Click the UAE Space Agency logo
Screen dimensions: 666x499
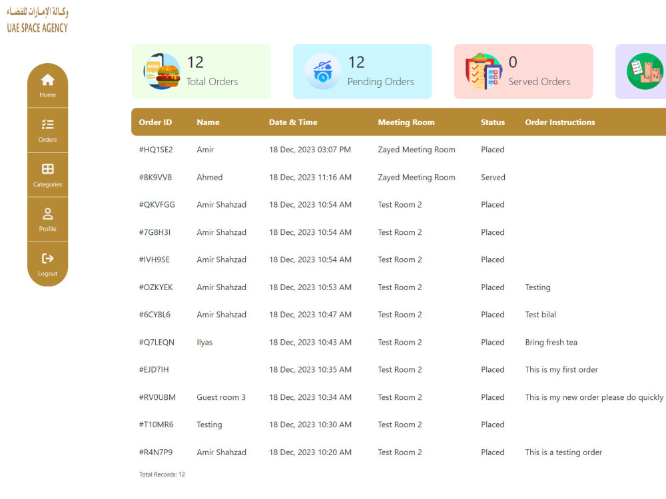37,20
